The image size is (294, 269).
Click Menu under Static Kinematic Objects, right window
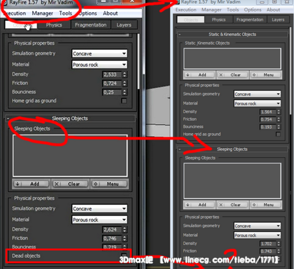[266, 75]
